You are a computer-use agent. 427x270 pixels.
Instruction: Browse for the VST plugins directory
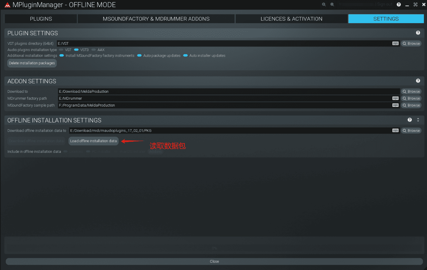(x=411, y=43)
